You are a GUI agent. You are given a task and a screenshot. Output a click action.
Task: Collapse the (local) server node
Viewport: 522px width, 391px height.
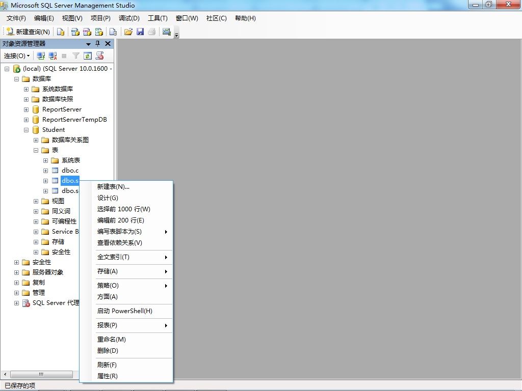[x=7, y=69]
